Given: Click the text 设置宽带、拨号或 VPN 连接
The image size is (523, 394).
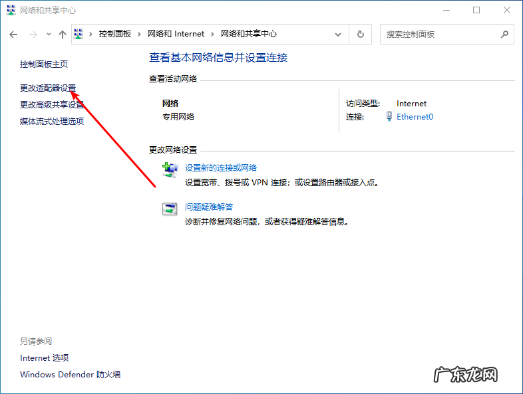Looking at the screenshot, I should [x=236, y=183].
